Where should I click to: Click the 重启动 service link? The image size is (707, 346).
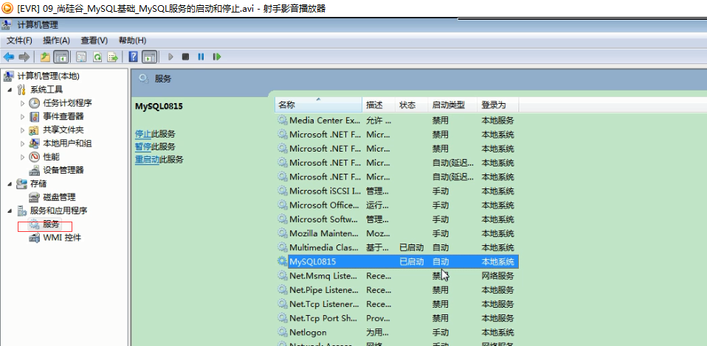tap(148, 159)
